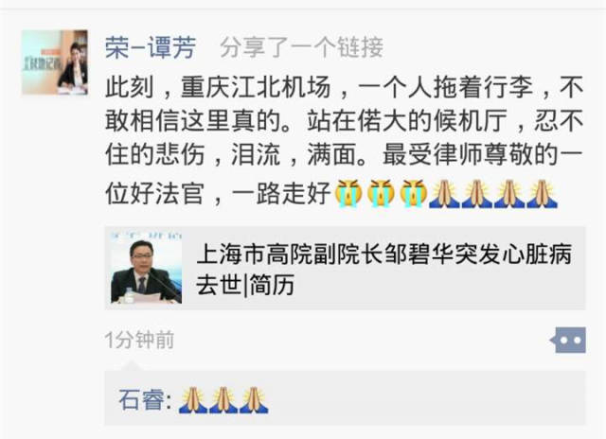This screenshot has height=439, width=606.
Task: Click the 1分钟前 timestamp
Action: coord(139,341)
